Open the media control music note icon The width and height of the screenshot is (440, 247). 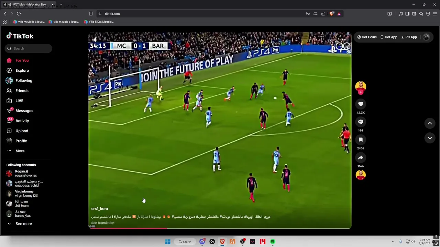(400, 14)
